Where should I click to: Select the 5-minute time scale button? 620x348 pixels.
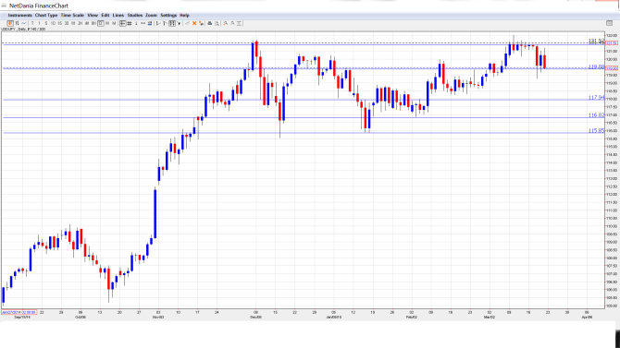click(x=46, y=23)
